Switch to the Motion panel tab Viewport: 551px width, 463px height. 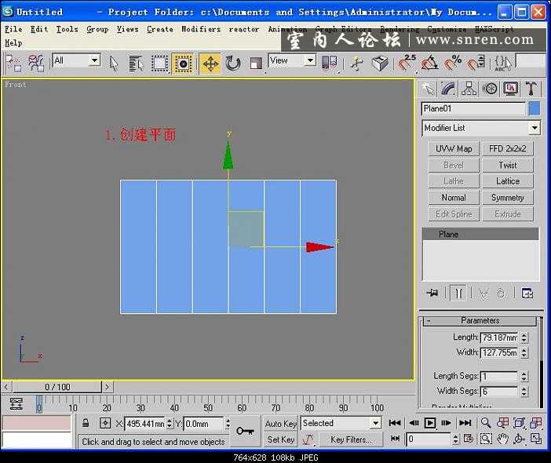click(x=490, y=89)
